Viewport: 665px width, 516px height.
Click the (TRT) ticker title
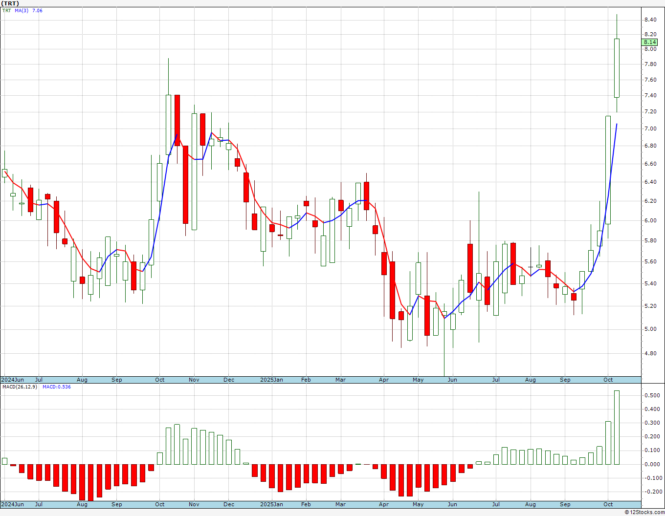[x=10, y=3]
